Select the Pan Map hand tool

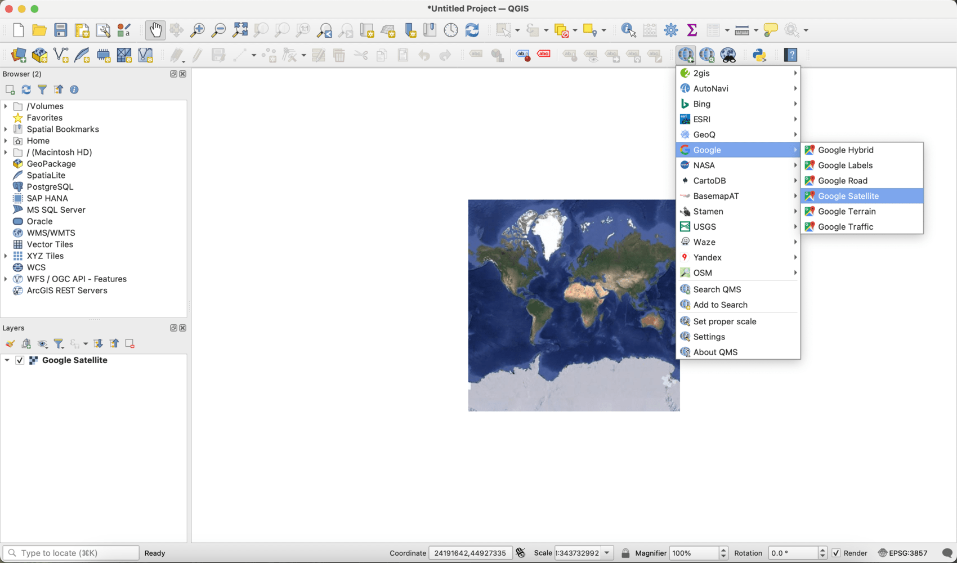coord(155,30)
